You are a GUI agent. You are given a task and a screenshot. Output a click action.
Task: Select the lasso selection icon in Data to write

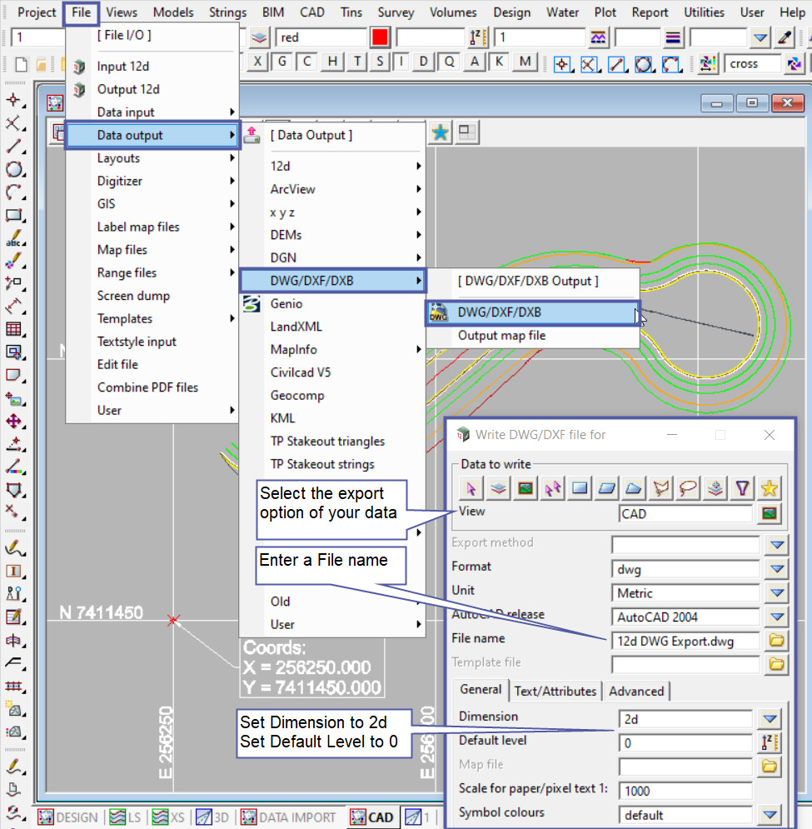[688, 489]
